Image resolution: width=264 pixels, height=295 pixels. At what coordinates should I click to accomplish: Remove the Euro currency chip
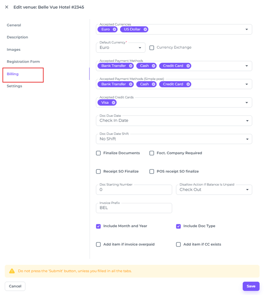(114, 30)
